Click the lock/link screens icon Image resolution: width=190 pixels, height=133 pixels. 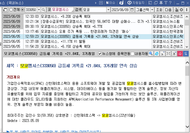[176, 10]
